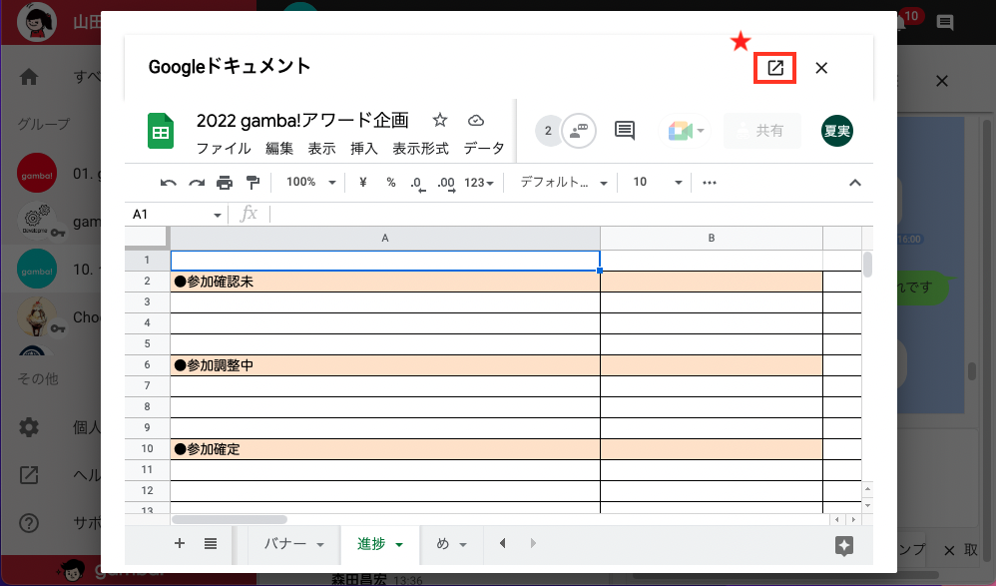Screen dimensions: 996x586
Task: Star the 2022 gamba!アワード企画 spreadsheet
Action: tap(439, 120)
